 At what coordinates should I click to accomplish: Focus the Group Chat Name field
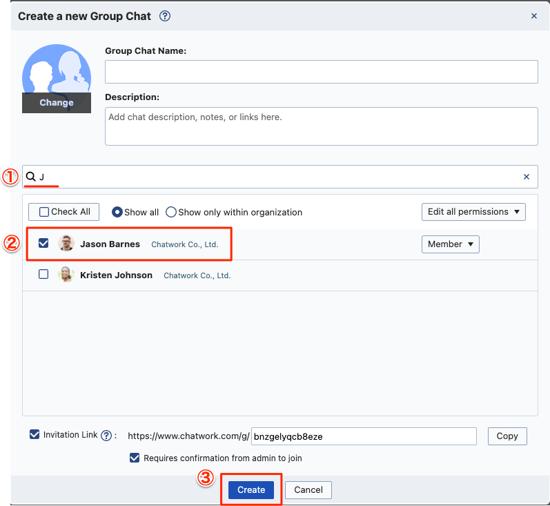pyautogui.click(x=322, y=72)
